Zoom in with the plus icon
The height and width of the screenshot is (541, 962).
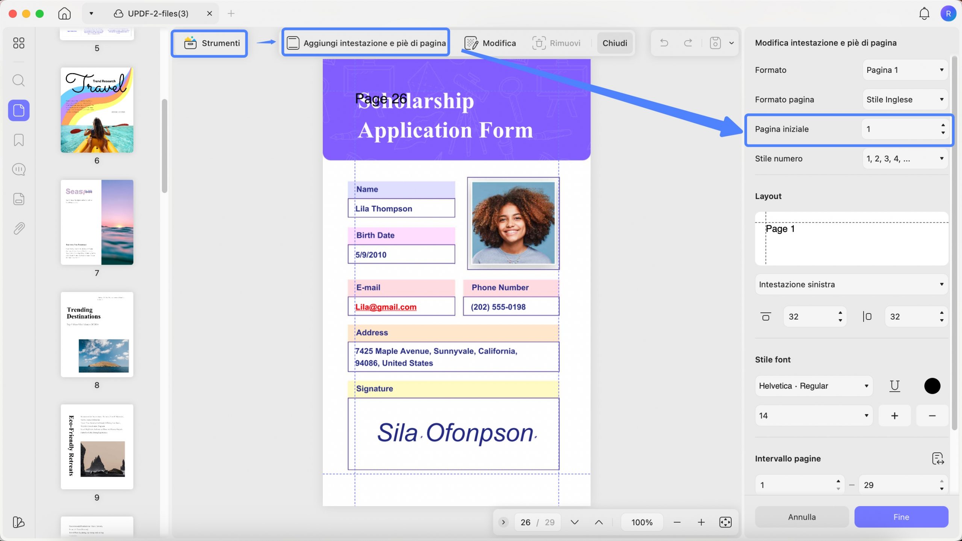[701, 522]
